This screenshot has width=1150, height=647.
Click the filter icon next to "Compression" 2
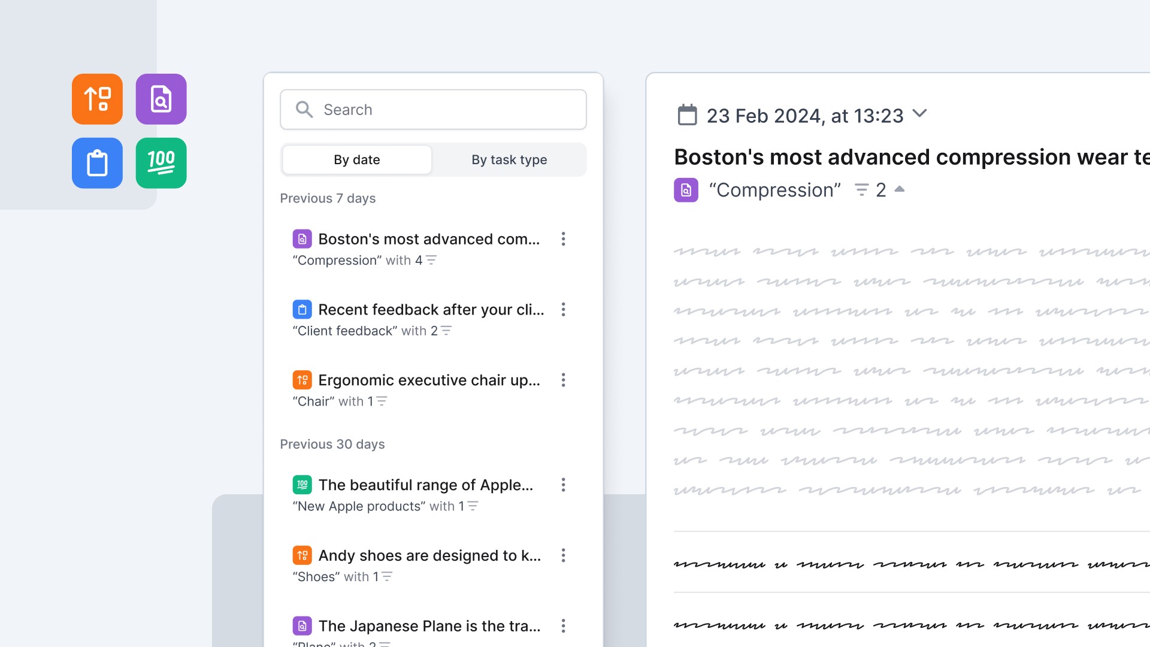861,190
